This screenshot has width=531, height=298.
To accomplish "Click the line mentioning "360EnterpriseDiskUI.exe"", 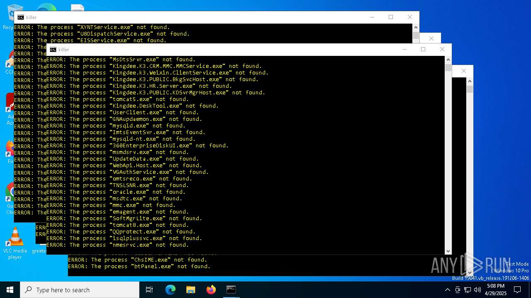I will pyautogui.click(x=137, y=146).
